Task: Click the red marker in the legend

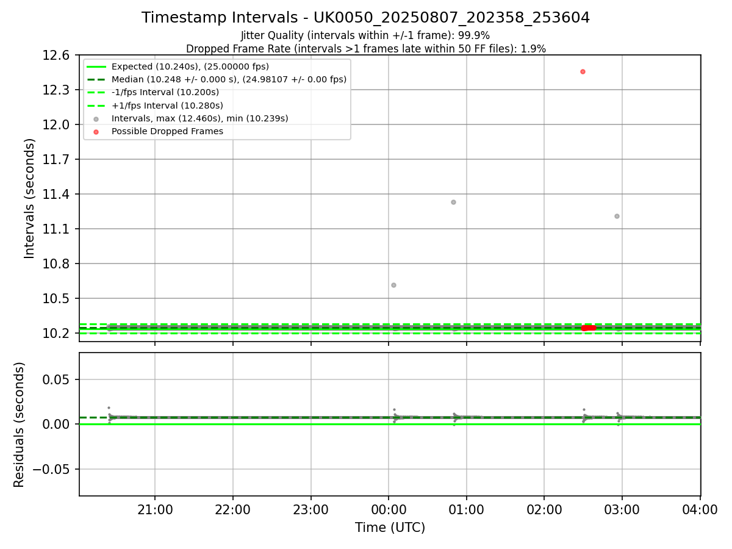Action: click(96, 132)
